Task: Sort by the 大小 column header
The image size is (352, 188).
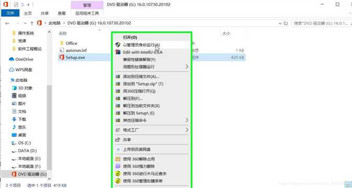Action: pyautogui.click(x=226, y=33)
